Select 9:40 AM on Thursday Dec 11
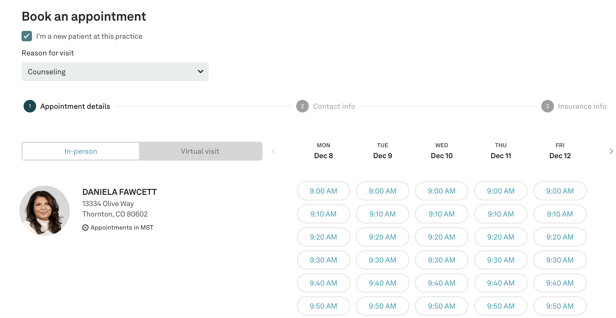This screenshot has width=616, height=318. [x=500, y=283]
